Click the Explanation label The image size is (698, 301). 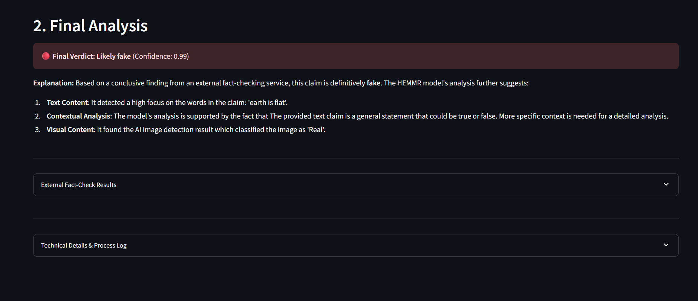[x=54, y=83]
